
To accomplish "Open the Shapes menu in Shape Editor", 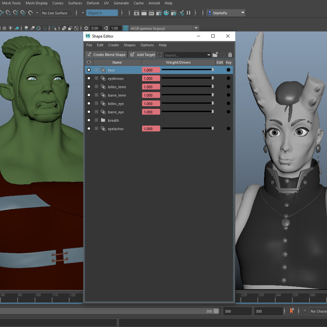I will [x=130, y=45].
